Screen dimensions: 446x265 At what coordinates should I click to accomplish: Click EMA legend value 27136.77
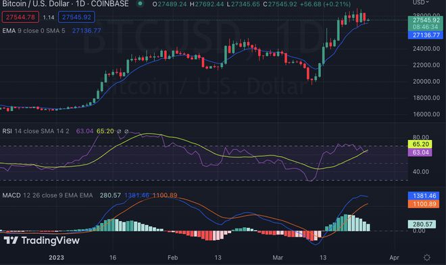click(x=86, y=30)
